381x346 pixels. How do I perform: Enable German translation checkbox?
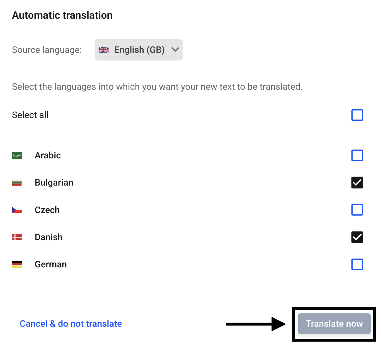[357, 264]
